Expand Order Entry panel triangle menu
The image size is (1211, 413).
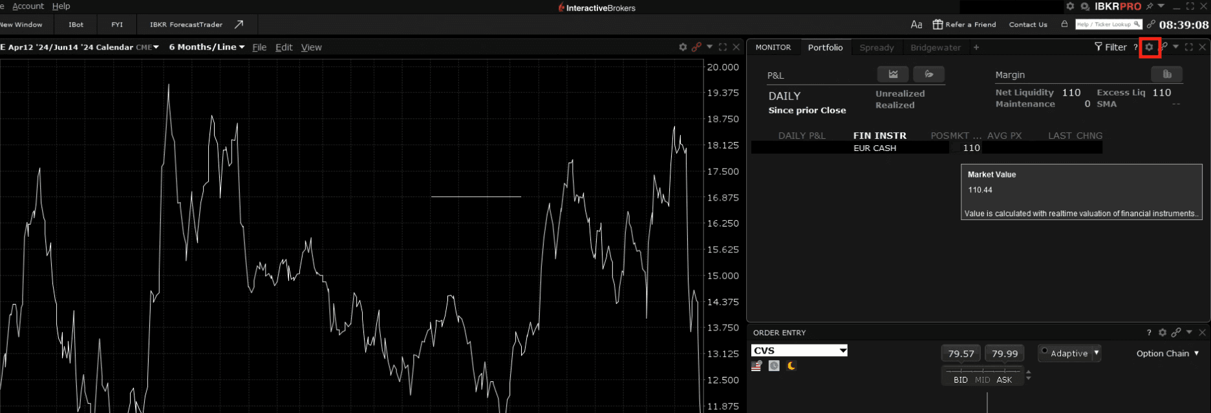point(1189,332)
